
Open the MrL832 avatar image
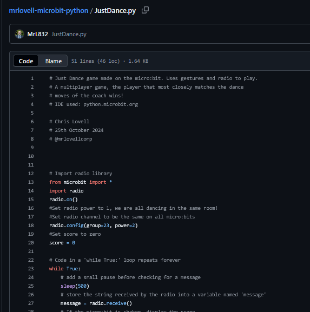click(19, 34)
